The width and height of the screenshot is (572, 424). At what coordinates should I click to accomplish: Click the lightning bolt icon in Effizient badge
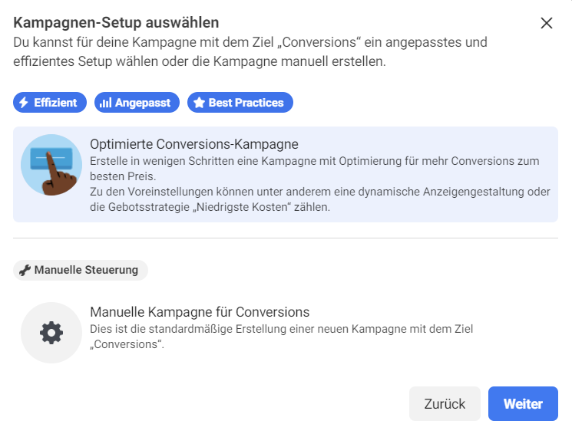click(24, 102)
